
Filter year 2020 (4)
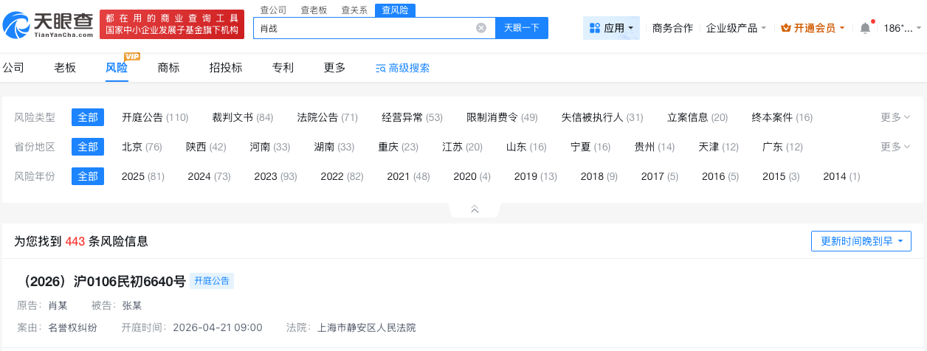coord(472,176)
